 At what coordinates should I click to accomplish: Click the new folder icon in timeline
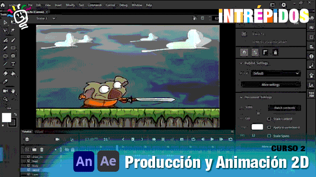34,150
